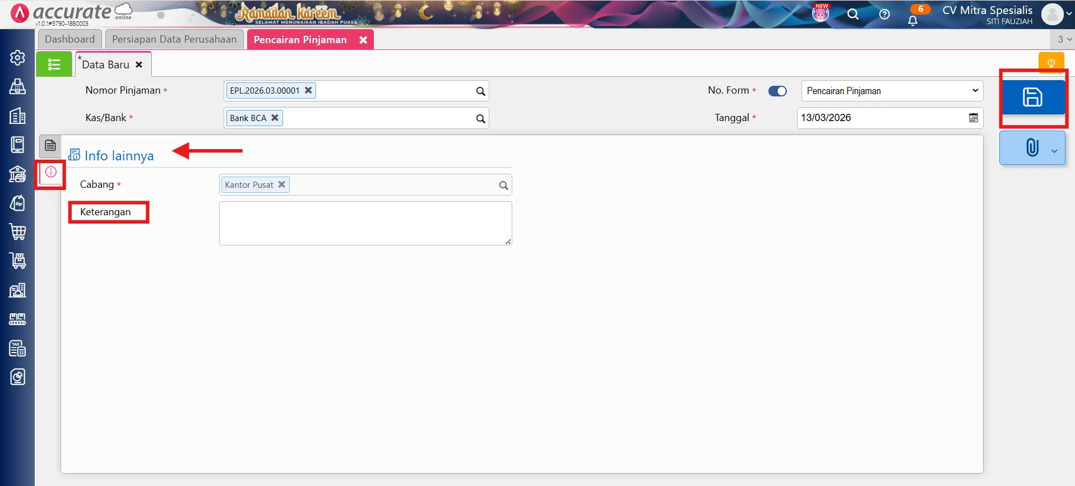
Task: Open the document detail side tab icon
Action: 50,146
